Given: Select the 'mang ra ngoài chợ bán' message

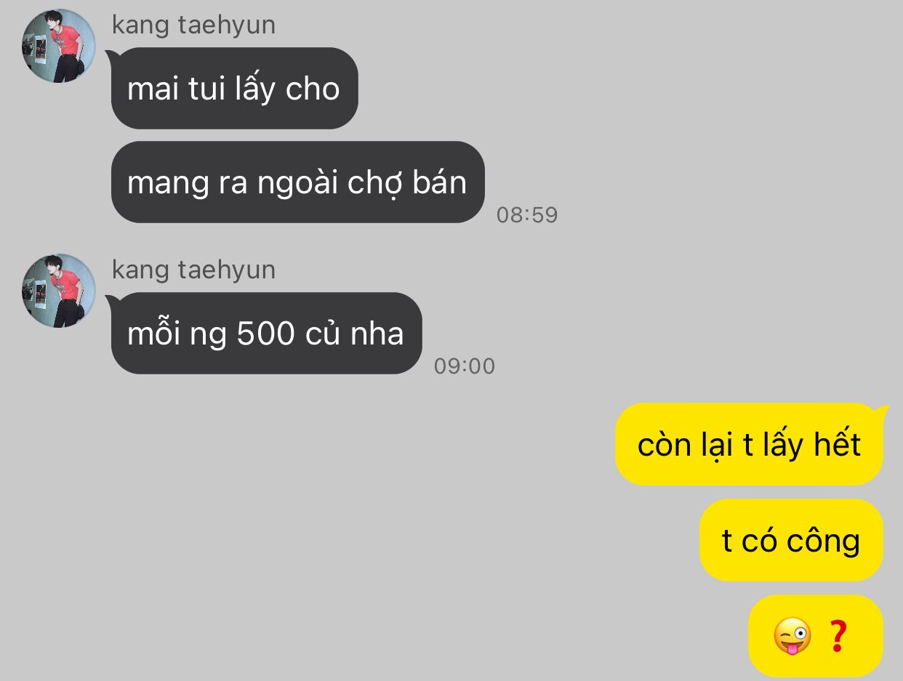Looking at the screenshot, I should (x=297, y=182).
